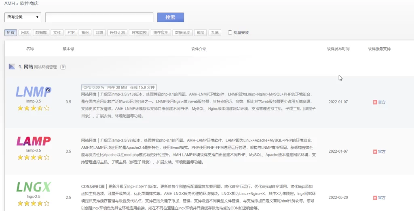This screenshot has height=211, width=414.
Task: Enable the 批量安装 checkbox
Action: coord(230,32)
